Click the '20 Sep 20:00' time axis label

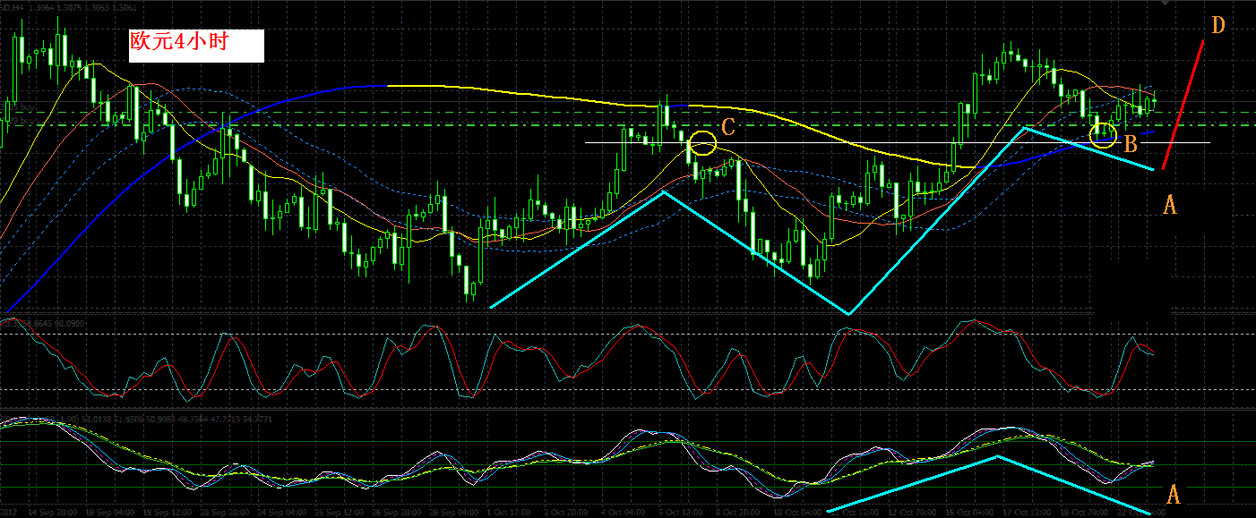pos(225,512)
